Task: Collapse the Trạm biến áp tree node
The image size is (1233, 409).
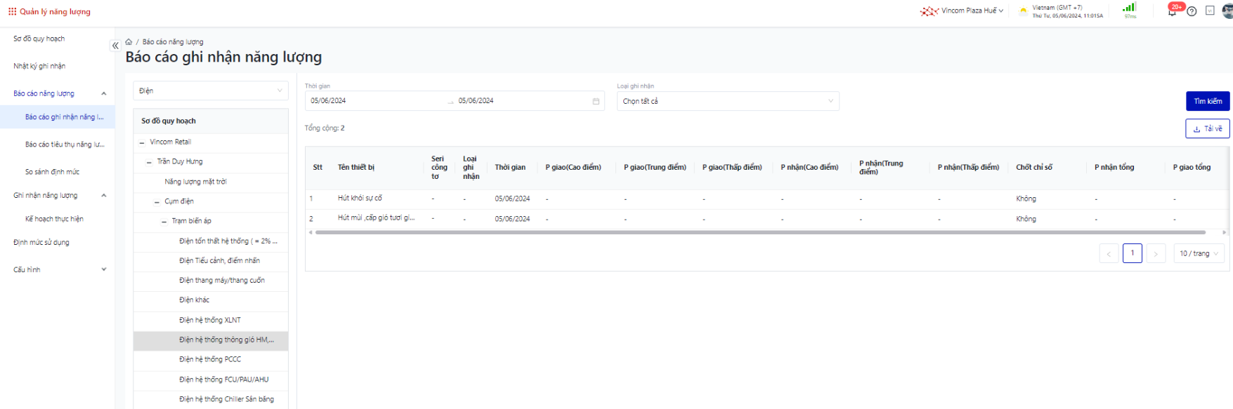Action: click(164, 221)
